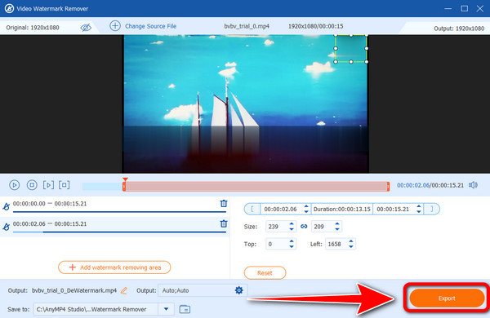Increase the end time with up arrow
This screenshot has height=318, width=490.
[419, 206]
